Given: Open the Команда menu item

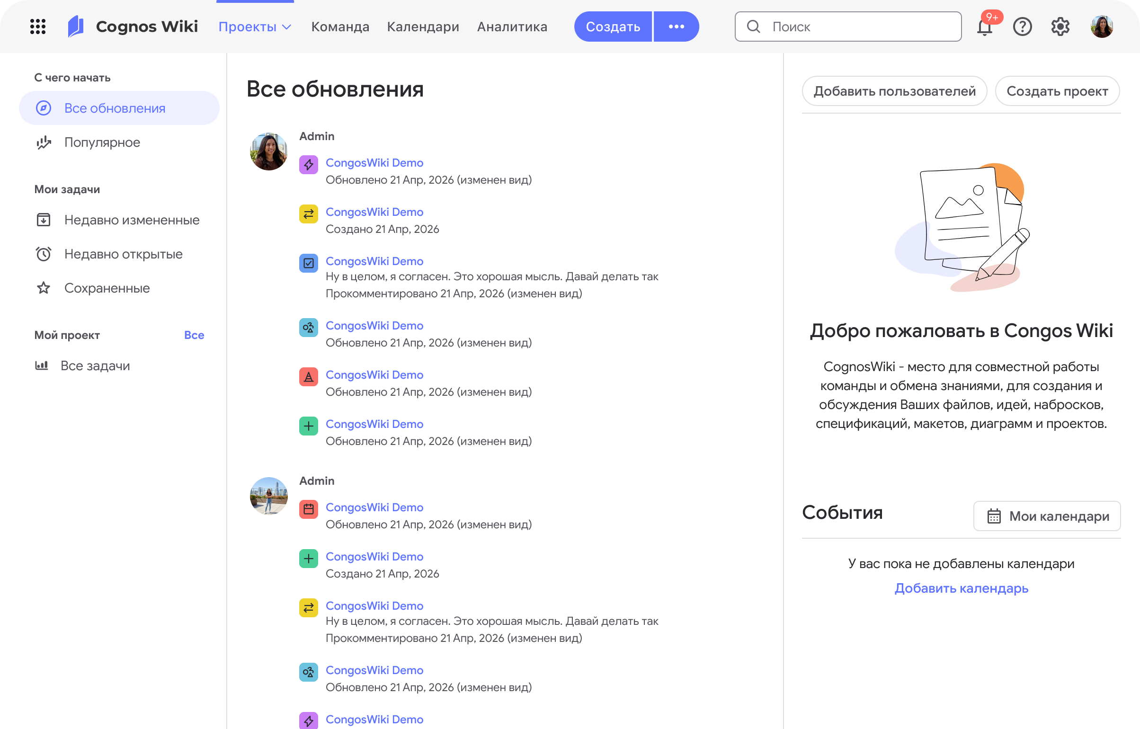Looking at the screenshot, I should tap(340, 27).
